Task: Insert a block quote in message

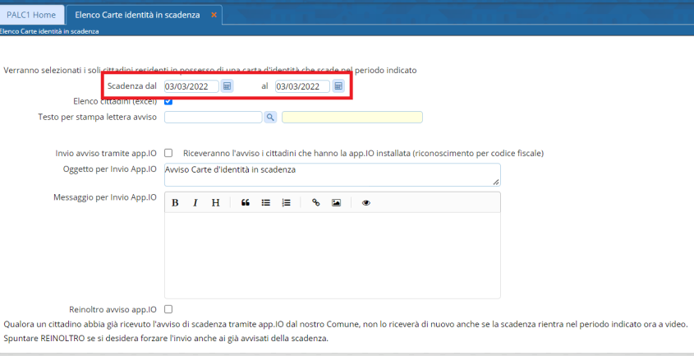Action: [246, 202]
